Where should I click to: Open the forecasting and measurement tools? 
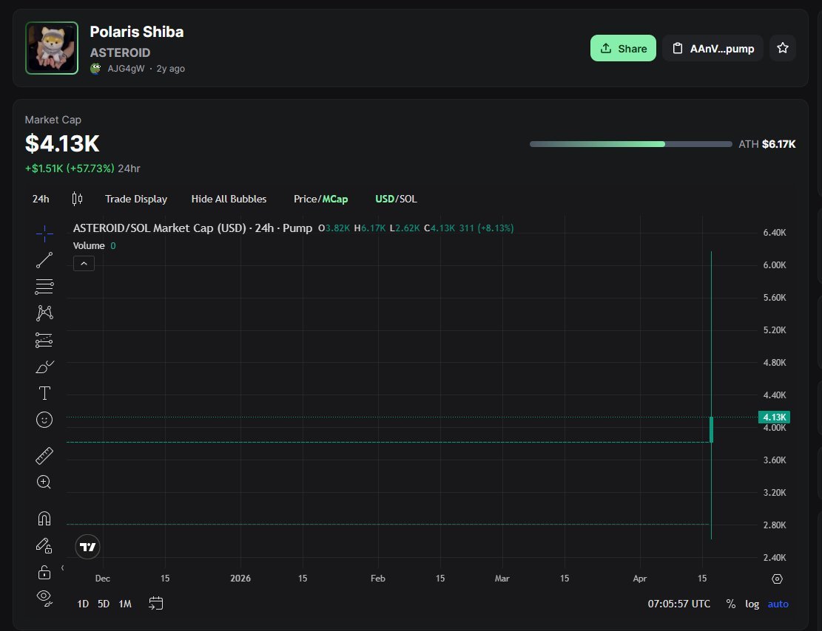click(44, 340)
